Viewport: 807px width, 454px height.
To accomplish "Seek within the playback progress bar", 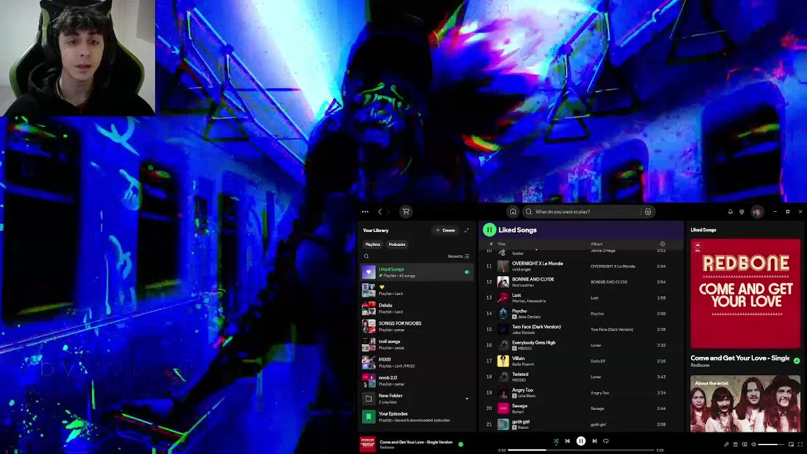I will tap(581, 450).
